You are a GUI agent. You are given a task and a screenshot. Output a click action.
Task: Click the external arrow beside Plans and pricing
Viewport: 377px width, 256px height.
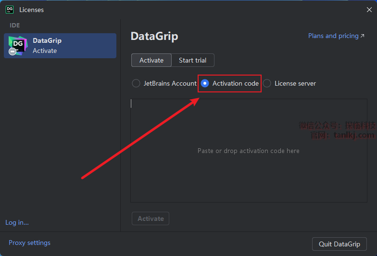tap(363, 36)
